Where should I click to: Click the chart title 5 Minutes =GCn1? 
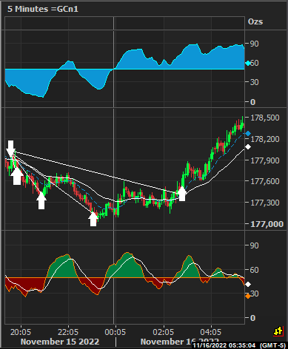coord(43,9)
